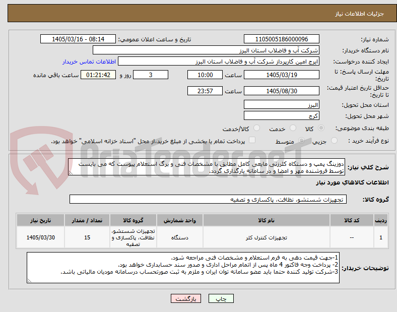This screenshot has height=312, width=397.
Task: Click the تعداد / مقدار column header
Action: 87,220
